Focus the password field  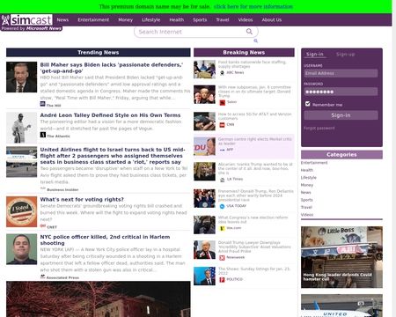pyautogui.click(x=341, y=92)
